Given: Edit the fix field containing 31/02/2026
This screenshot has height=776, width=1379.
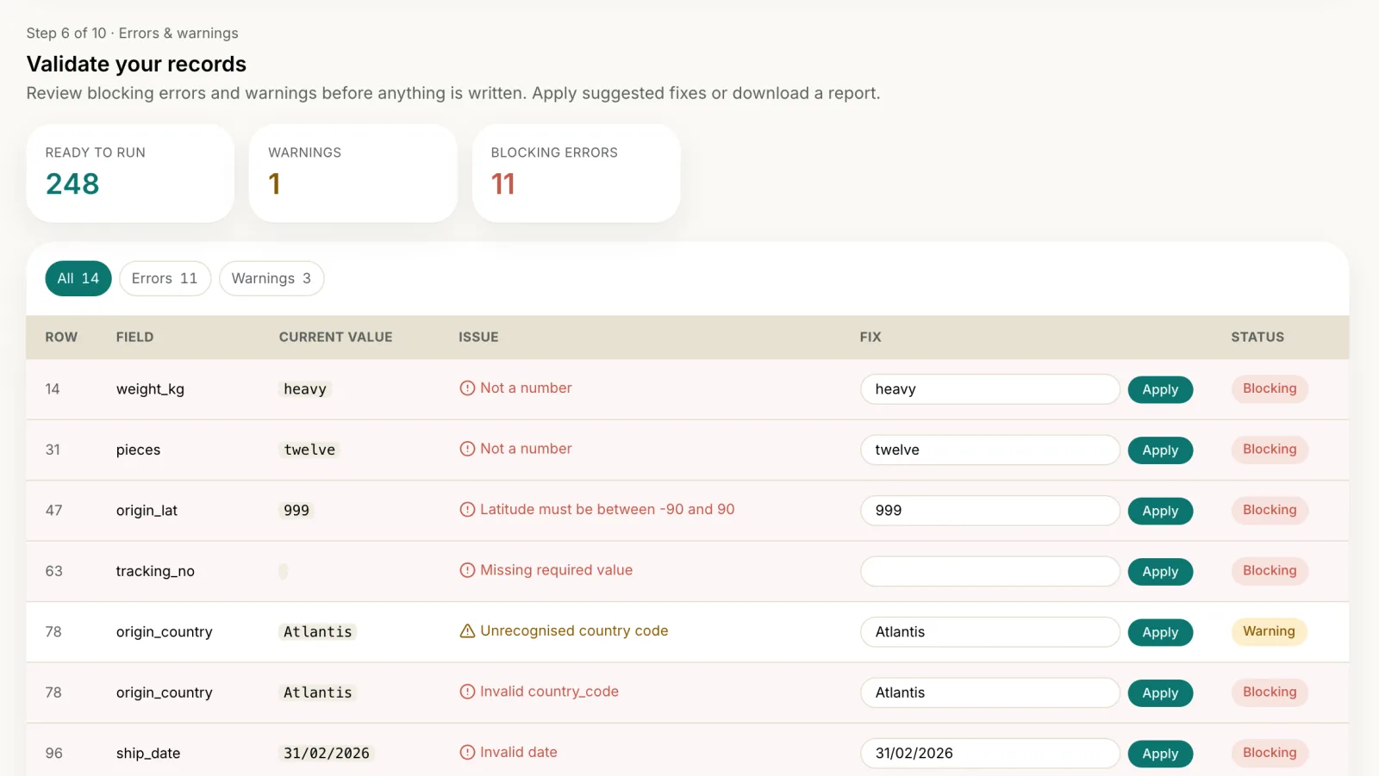Looking at the screenshot, I should click(x=990, y=754).
